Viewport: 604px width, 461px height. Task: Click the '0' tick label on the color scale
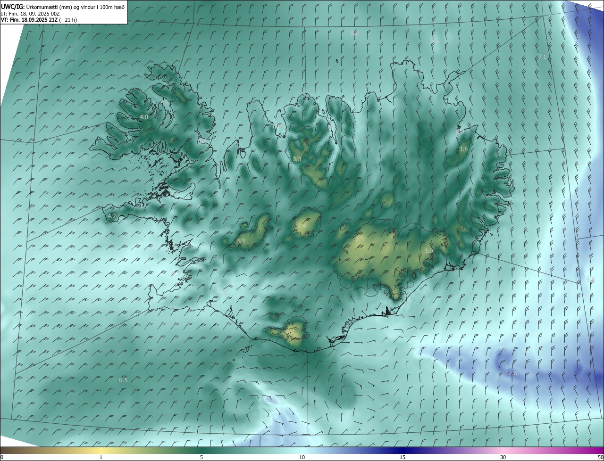[2, 457]
